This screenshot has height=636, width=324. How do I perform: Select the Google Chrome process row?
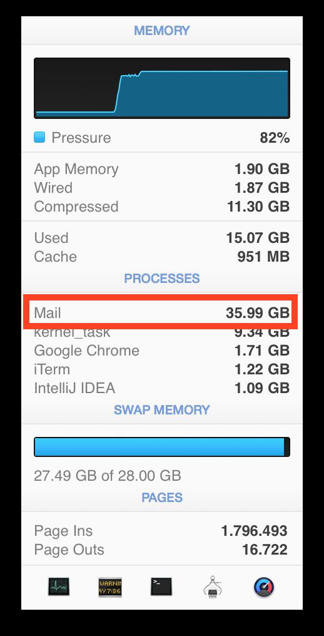[x=162, y=351]
